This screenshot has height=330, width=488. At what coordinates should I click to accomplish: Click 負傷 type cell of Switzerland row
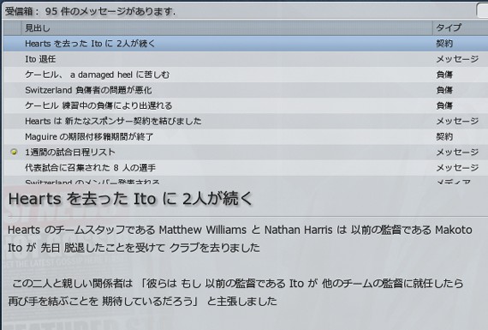(x=444, y=90)
